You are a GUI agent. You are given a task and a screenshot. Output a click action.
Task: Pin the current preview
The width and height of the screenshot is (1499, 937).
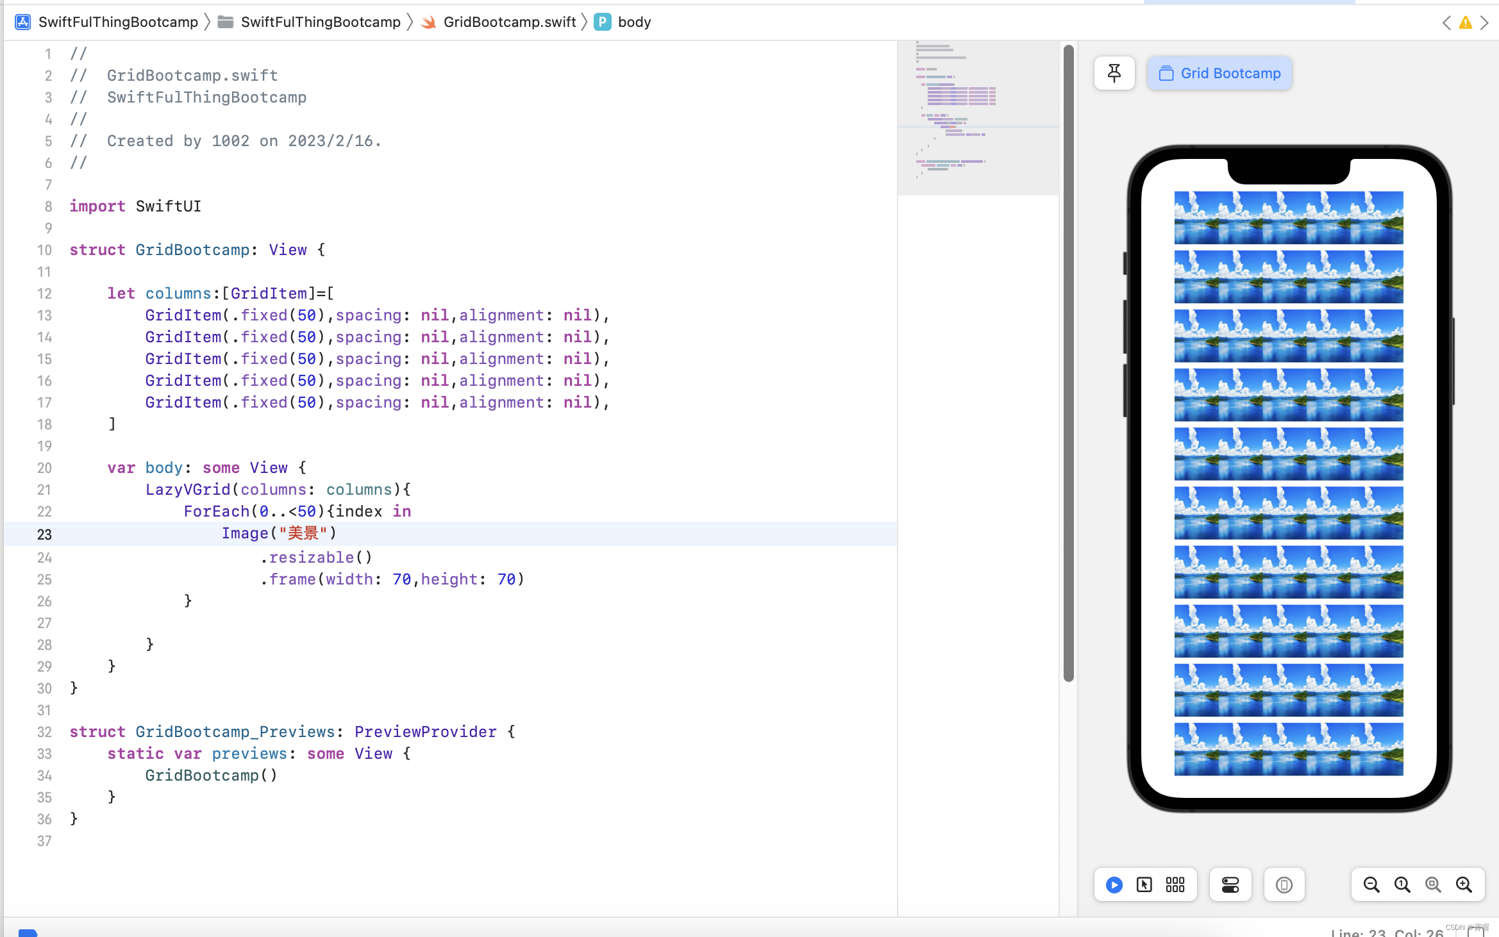pyautogui.click(x=1114, y=73)
